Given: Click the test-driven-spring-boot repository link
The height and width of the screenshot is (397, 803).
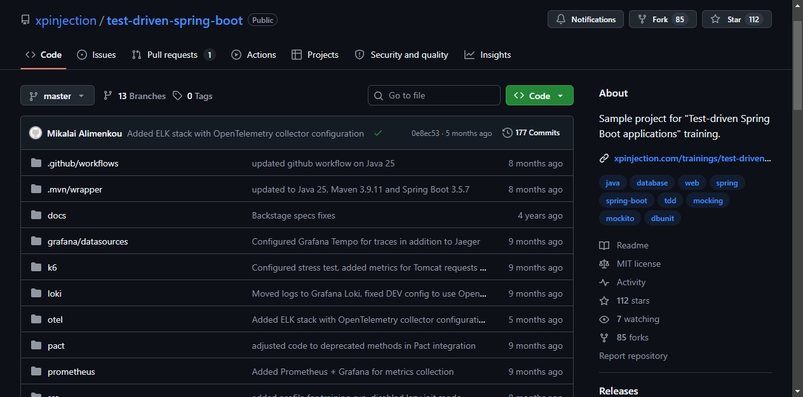Looking at the screenshot, I should (175, 20).
